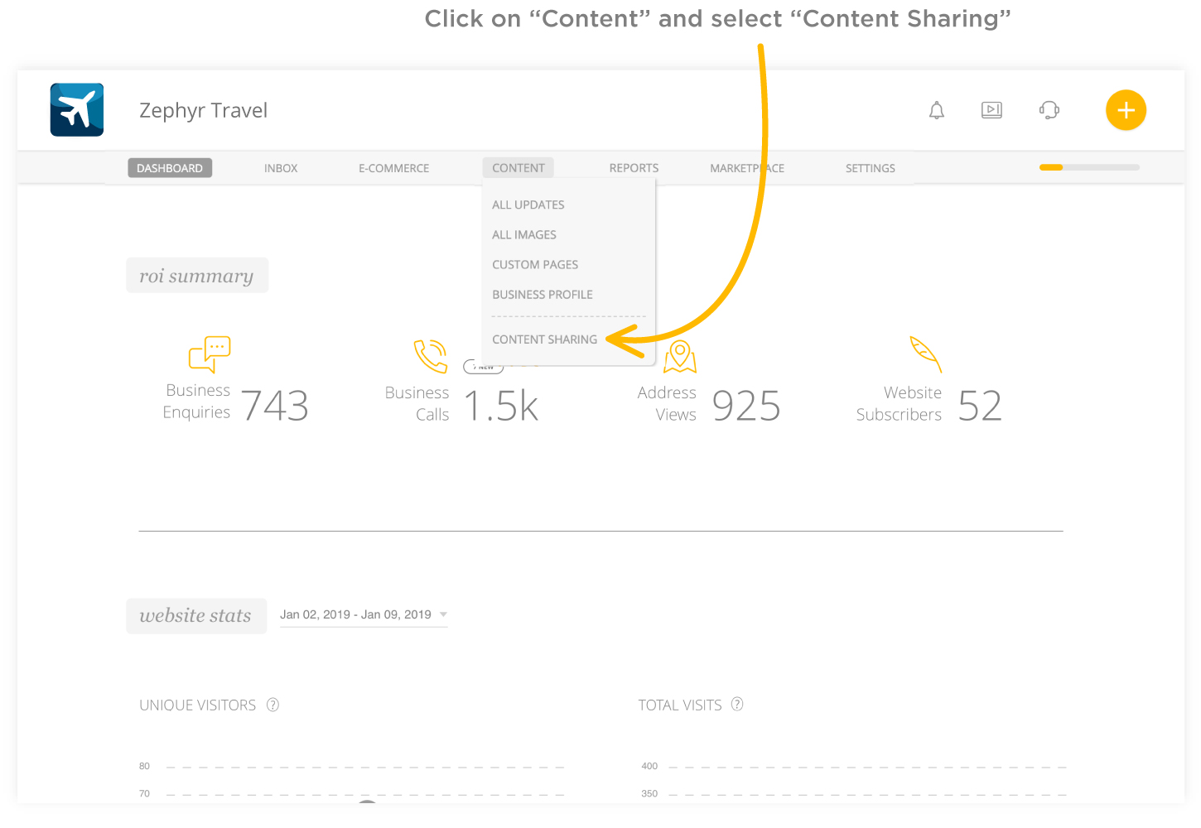Image resolution: width=1201 pixels, height=828 pixels.
Task: Click the yellow plus add button
Action: 1126,110
